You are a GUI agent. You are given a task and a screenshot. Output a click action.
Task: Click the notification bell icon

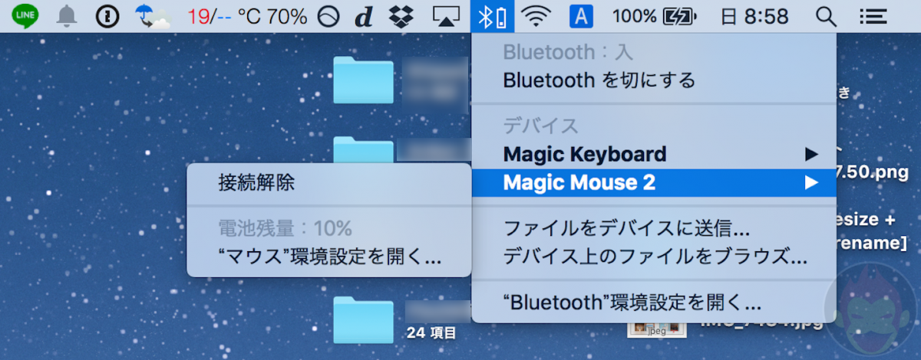[68, 15]
